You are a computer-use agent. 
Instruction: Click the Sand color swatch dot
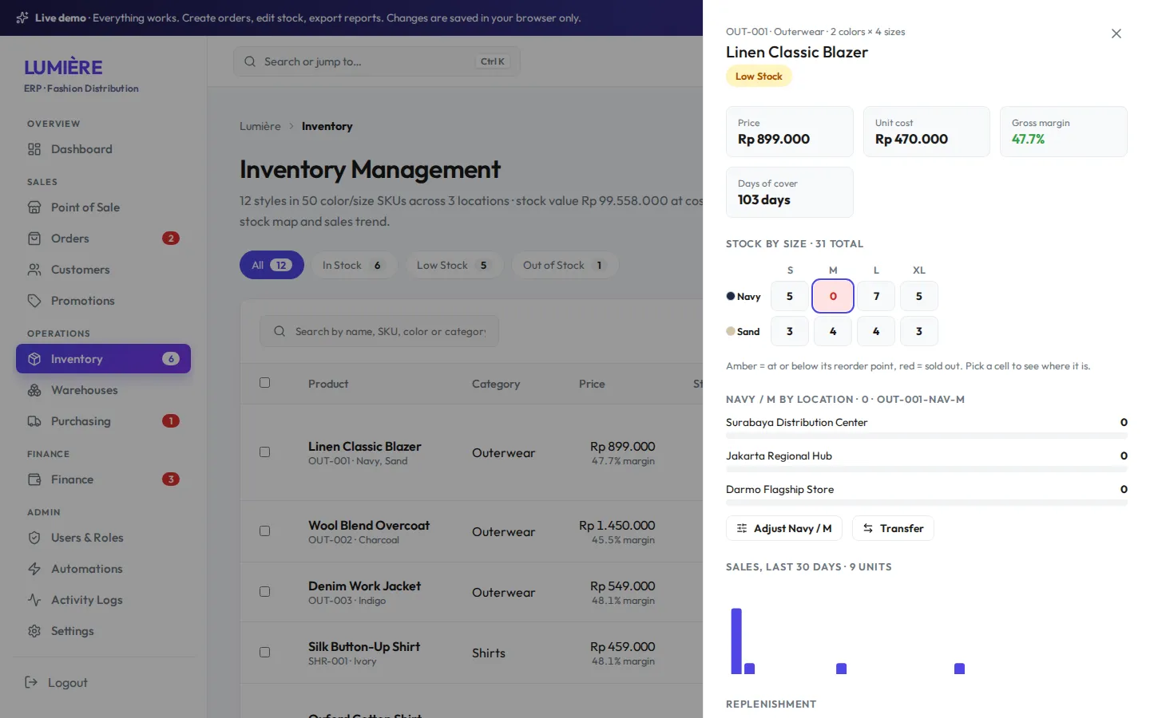click(x=730, y=331)
